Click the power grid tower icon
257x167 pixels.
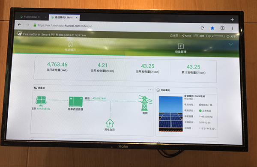pyautogui.click(x=145, y=103)
